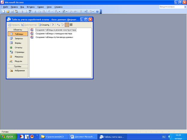This screenshot has height=140, width=187.
Task: Expand the OfficeLinks dropdown arrow
Action: pos(59,12)
